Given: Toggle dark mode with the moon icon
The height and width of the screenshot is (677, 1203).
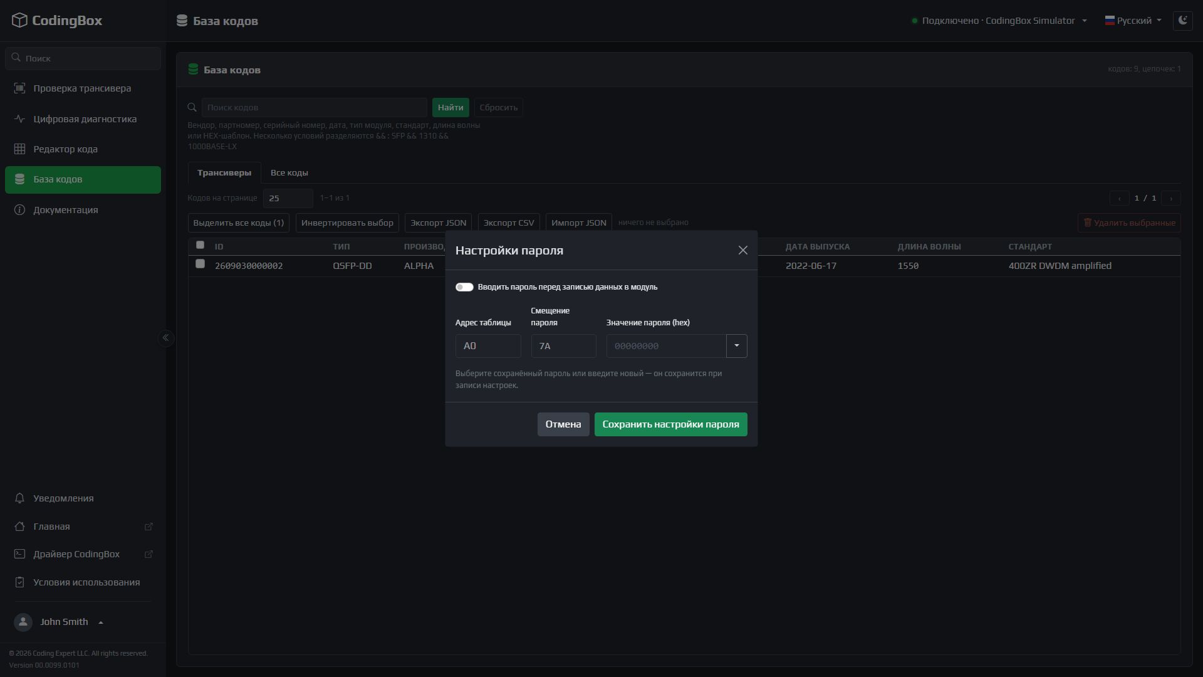Looking at the screenshot, I should pyautogui.click(x=1182, y=20).
